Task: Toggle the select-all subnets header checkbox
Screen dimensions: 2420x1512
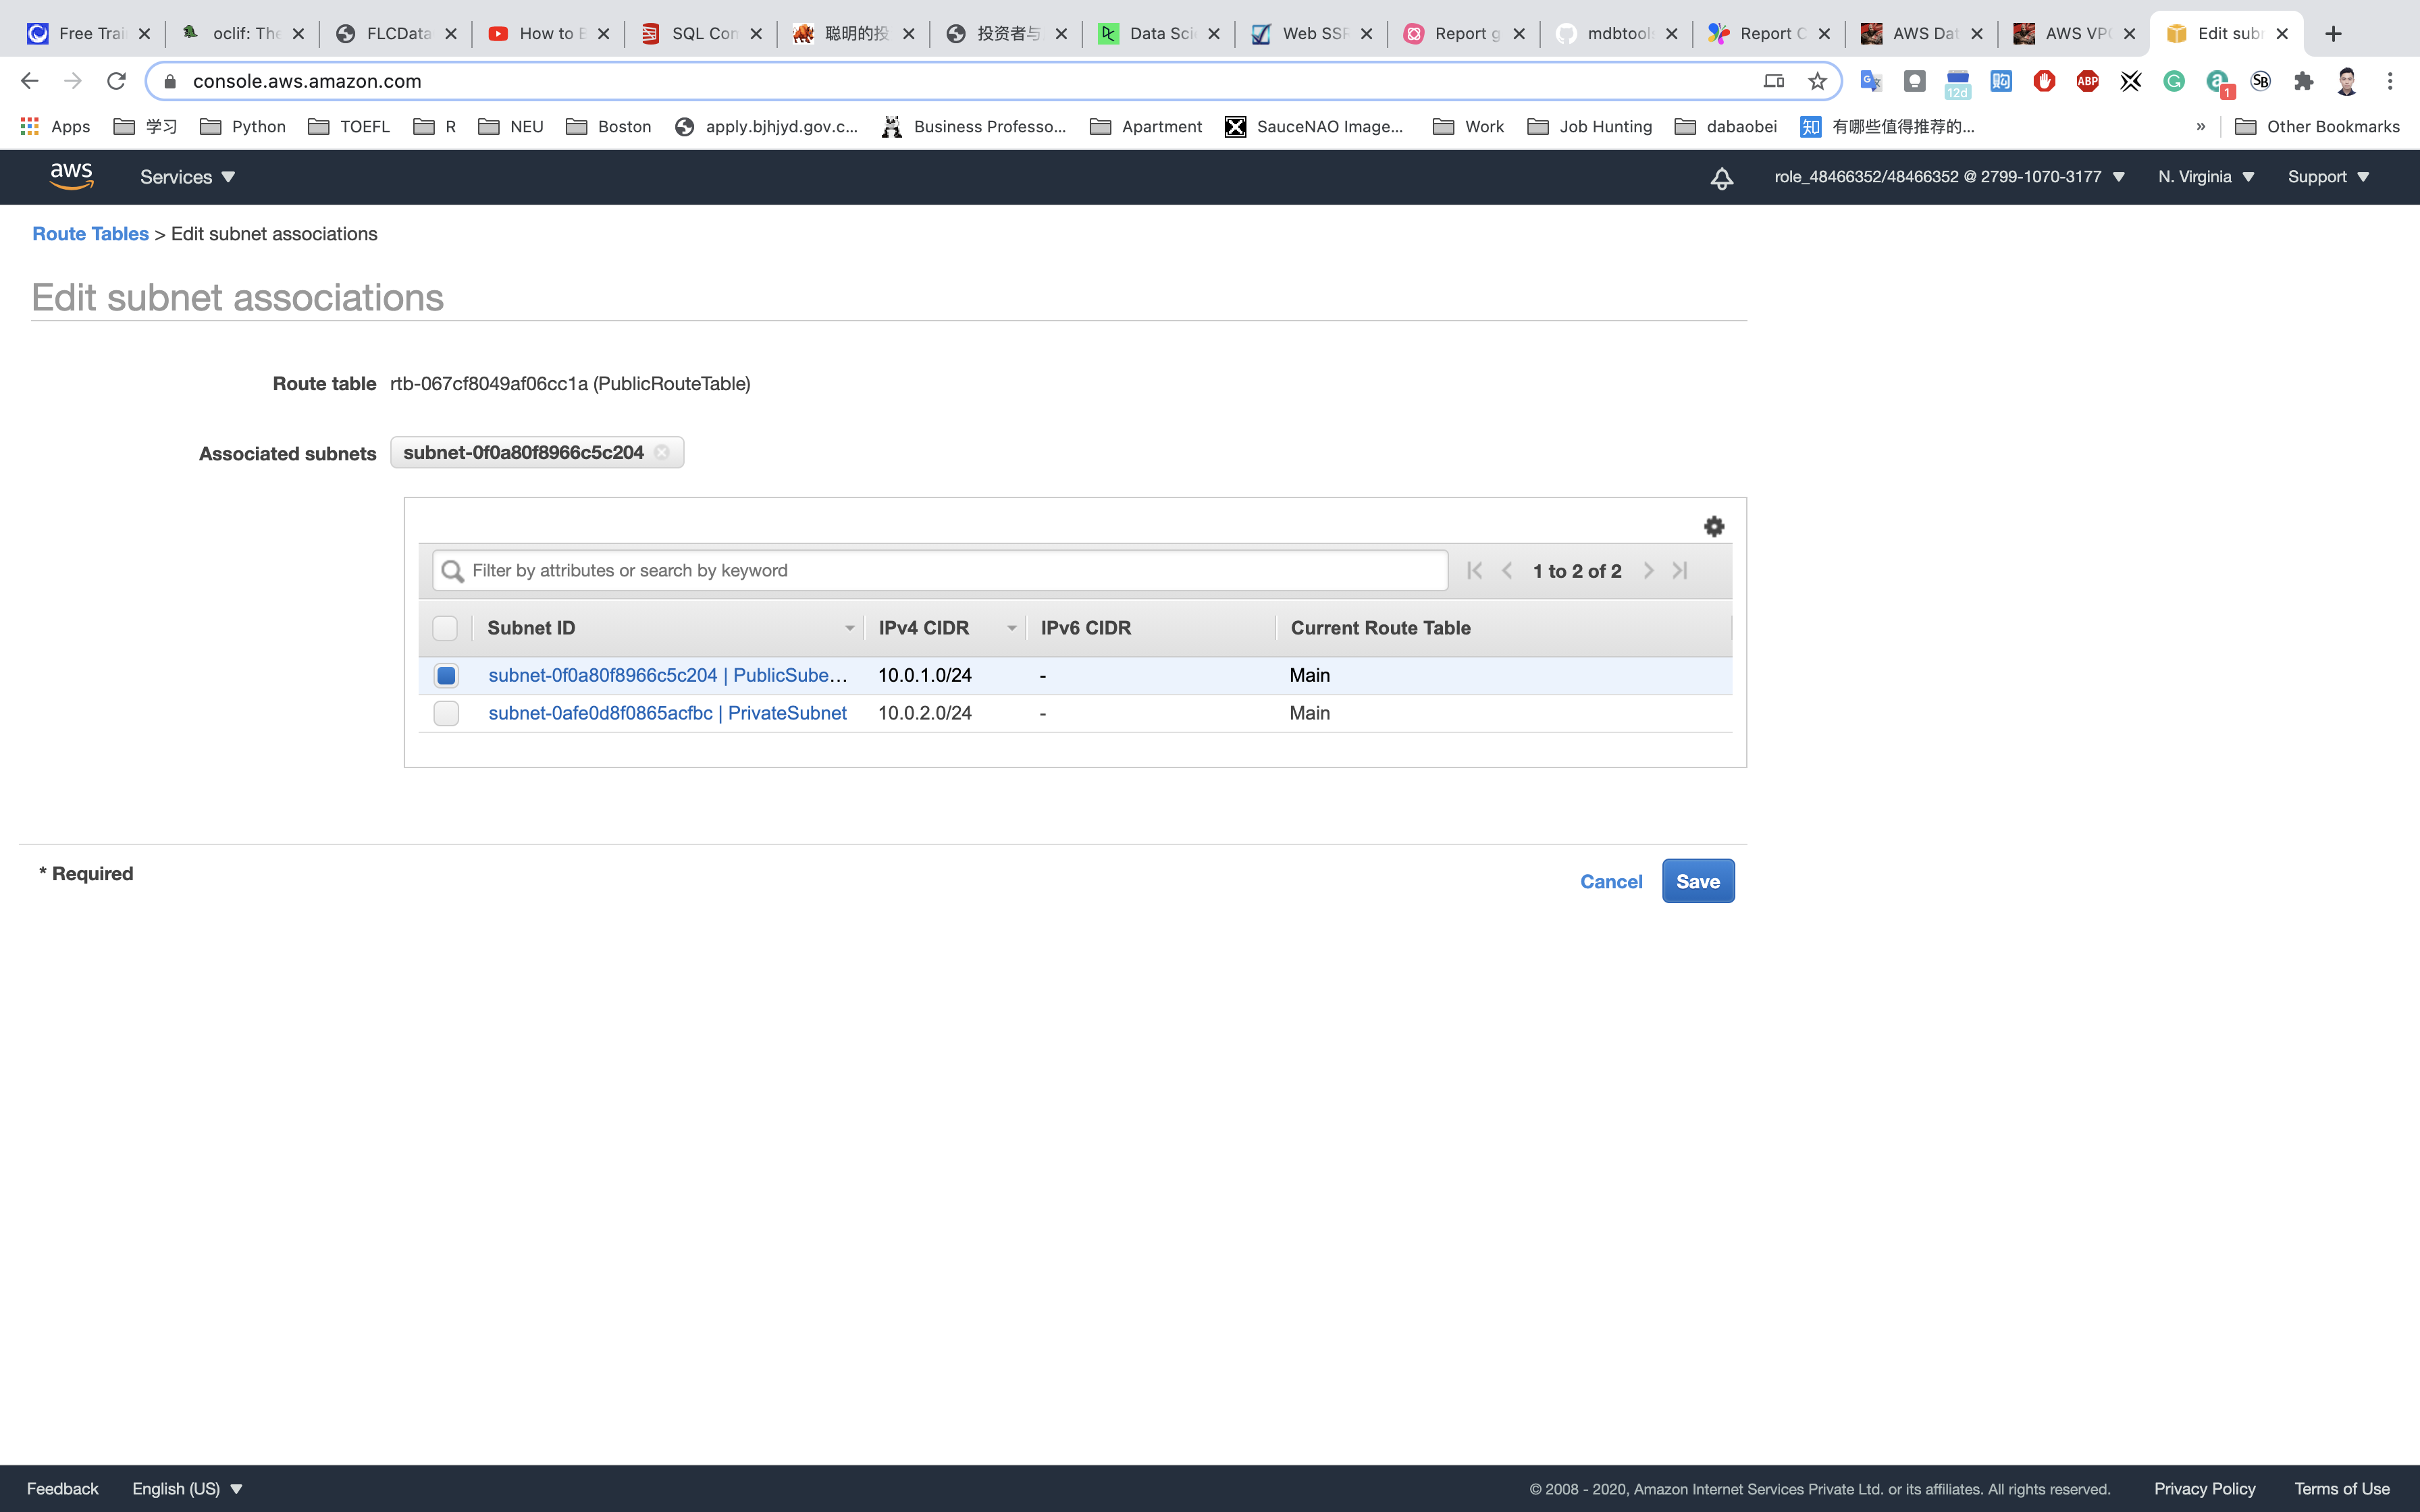Action: pyautogui.click(x=445, y=628)
